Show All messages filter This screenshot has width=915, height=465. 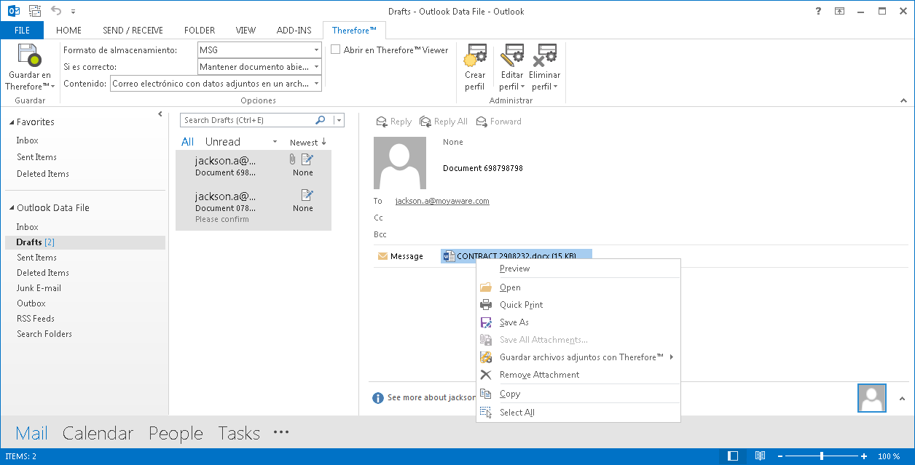click(x=187, y=142)
